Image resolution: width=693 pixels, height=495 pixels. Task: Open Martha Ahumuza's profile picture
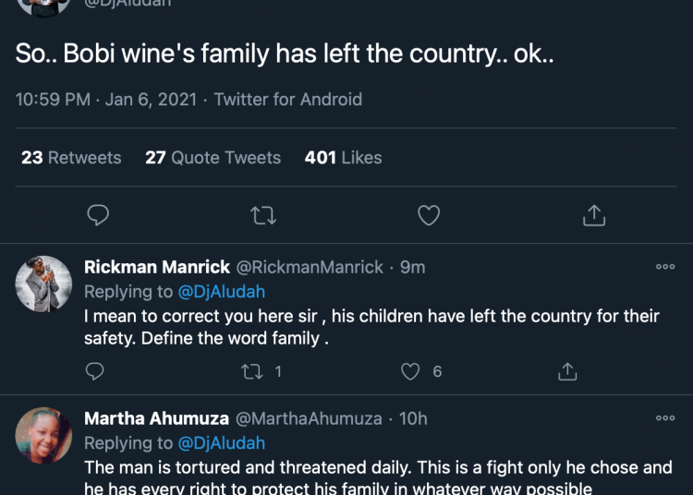[43, 435]
